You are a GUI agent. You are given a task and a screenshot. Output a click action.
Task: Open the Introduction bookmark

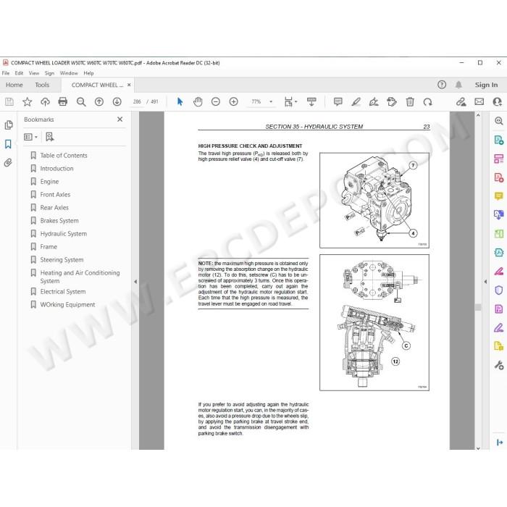[56, 169]
